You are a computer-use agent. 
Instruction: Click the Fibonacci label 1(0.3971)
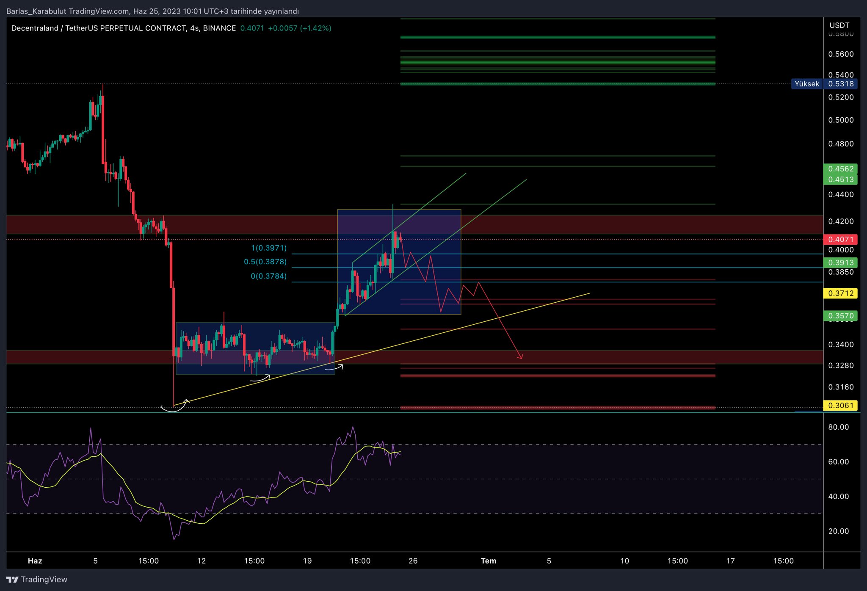point(269,248)
